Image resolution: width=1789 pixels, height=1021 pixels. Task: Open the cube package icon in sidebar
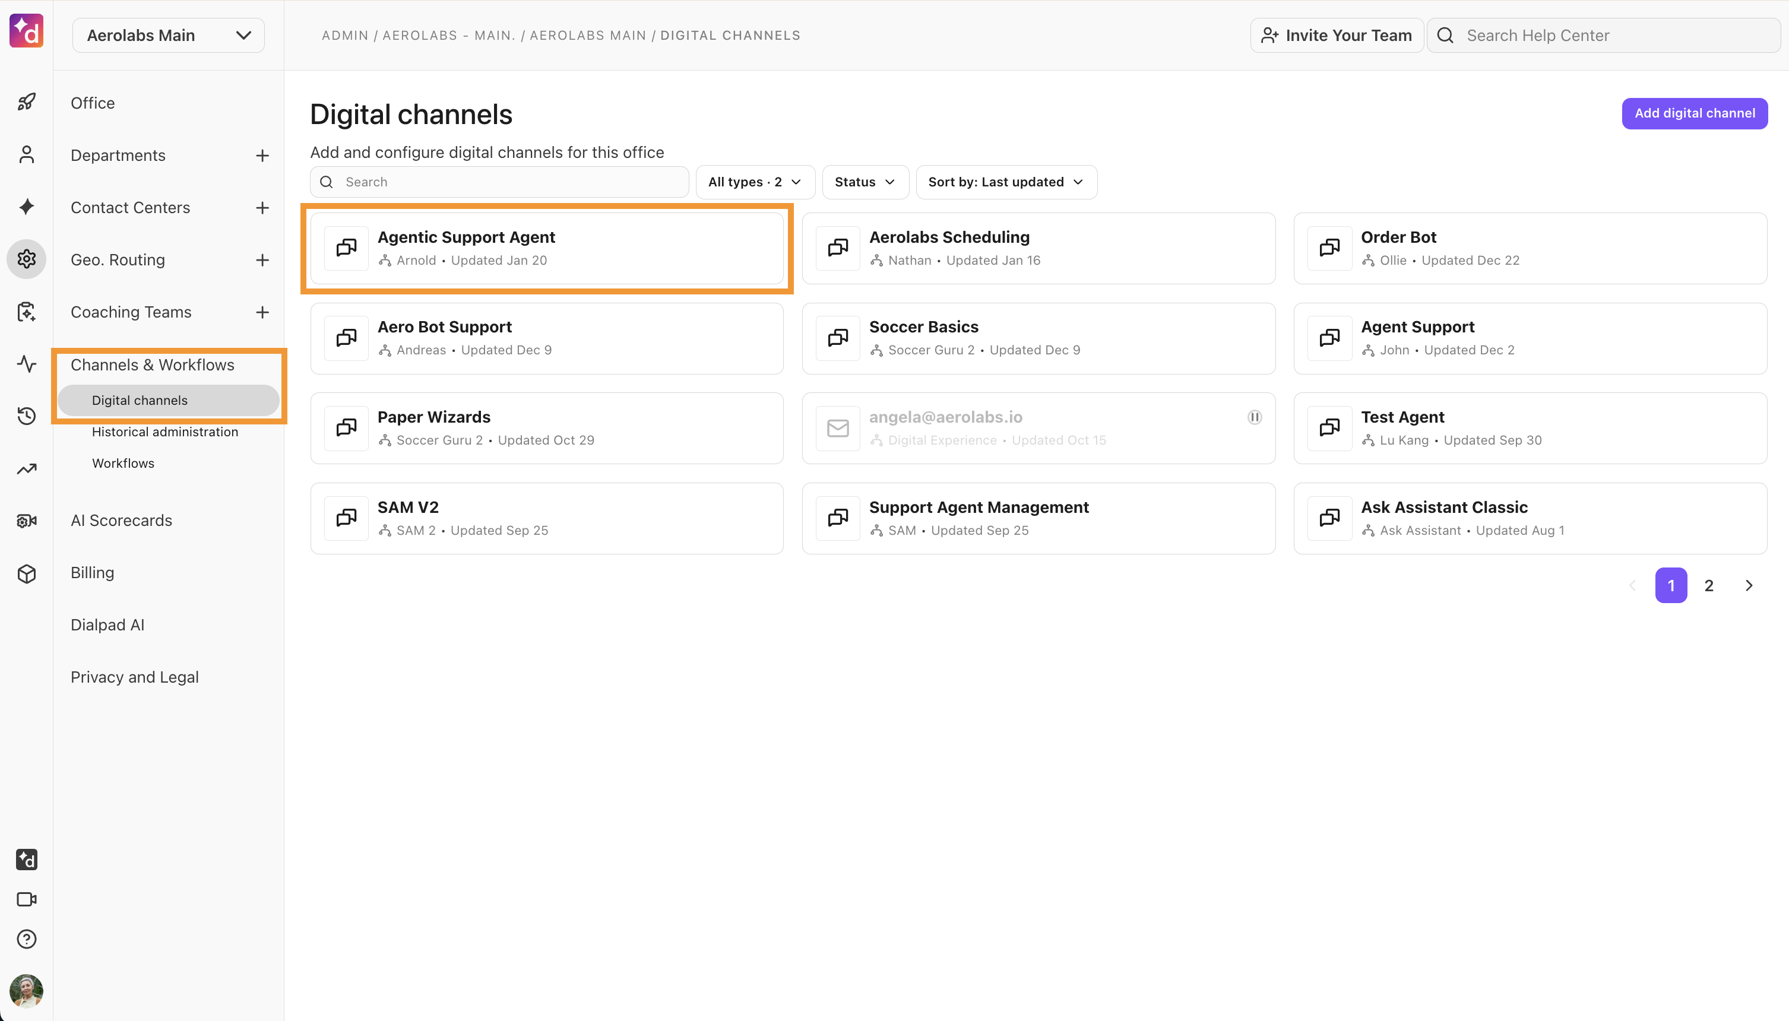(27, 573)
